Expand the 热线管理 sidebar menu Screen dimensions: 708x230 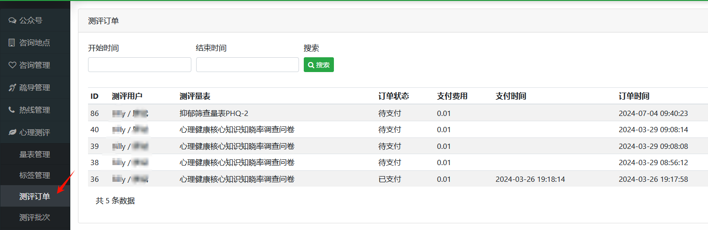click(35, 110)
